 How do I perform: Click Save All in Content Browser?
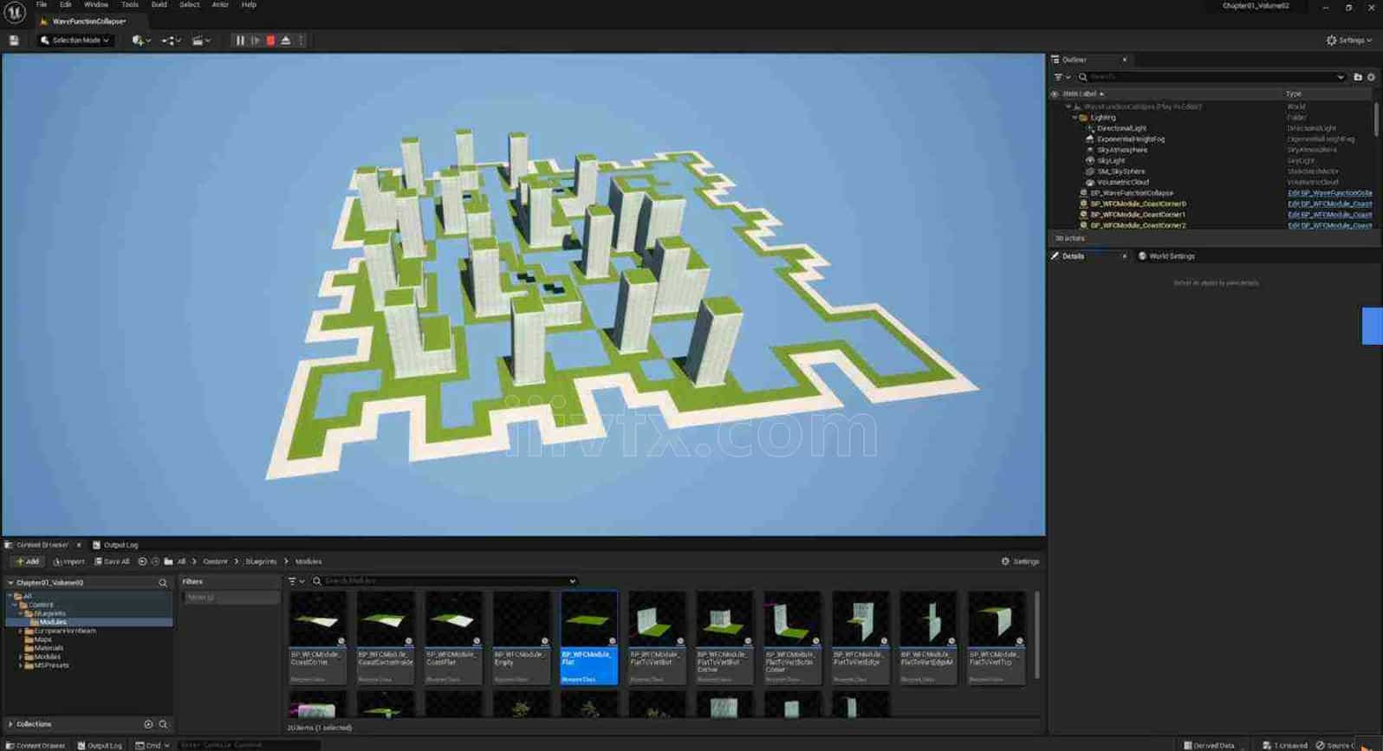coord(112,561)
